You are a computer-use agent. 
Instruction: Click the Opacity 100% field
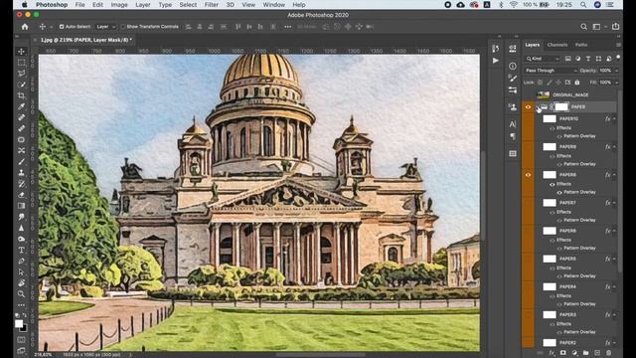(605, 71)
